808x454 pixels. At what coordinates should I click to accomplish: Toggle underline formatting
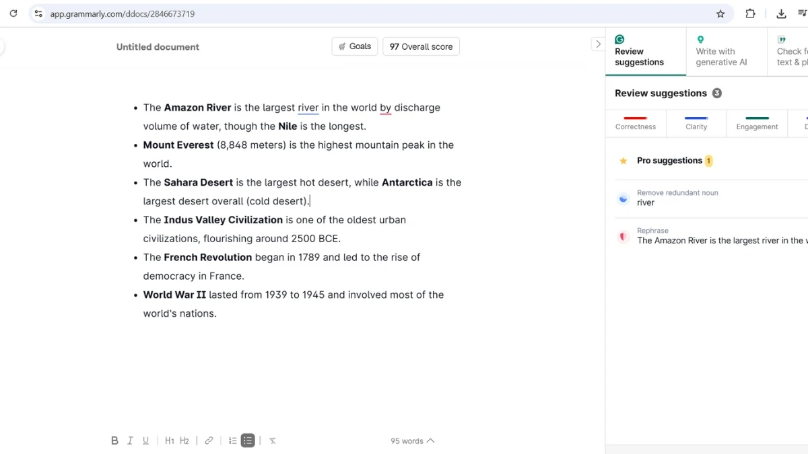145,441
